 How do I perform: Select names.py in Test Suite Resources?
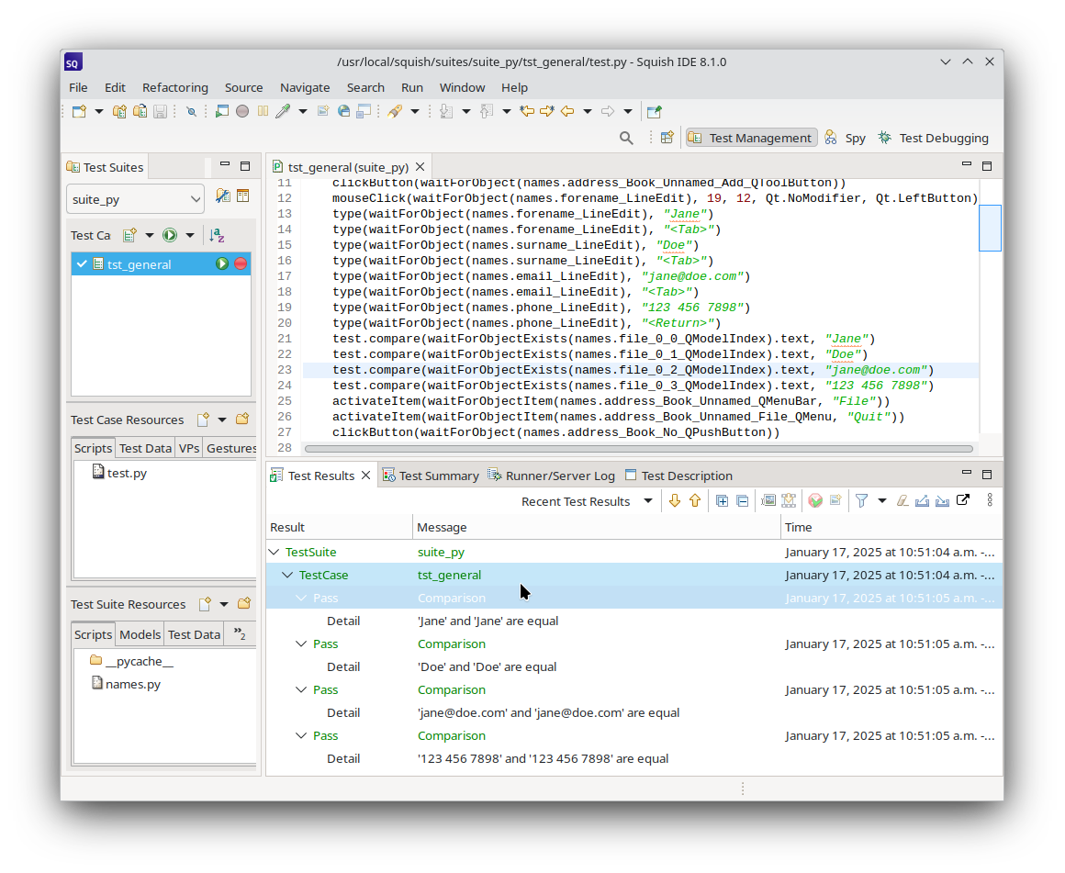click(132, 684)
